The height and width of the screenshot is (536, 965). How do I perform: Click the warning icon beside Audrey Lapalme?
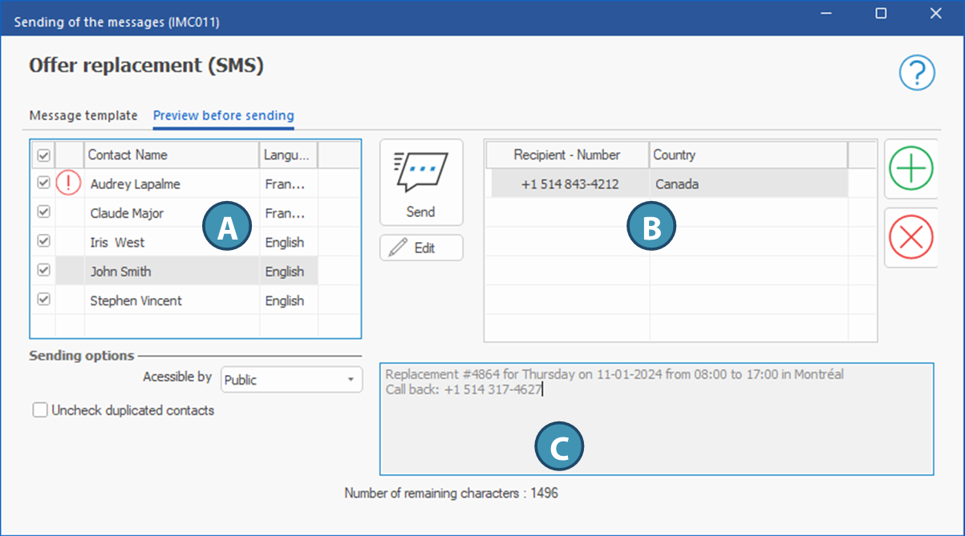tap(69, 184)
